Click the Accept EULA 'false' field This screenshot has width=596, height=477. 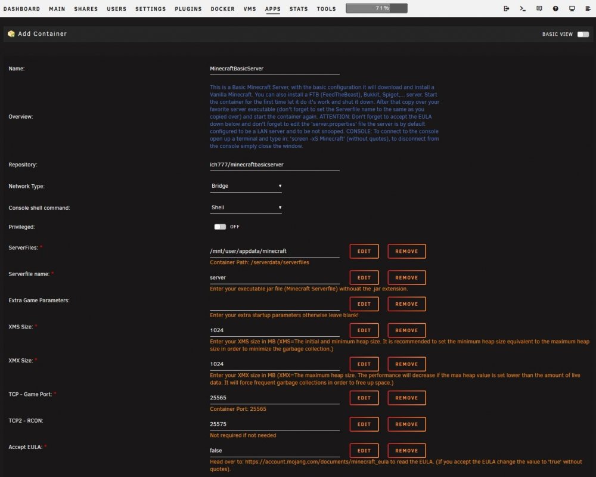point(274,450)
